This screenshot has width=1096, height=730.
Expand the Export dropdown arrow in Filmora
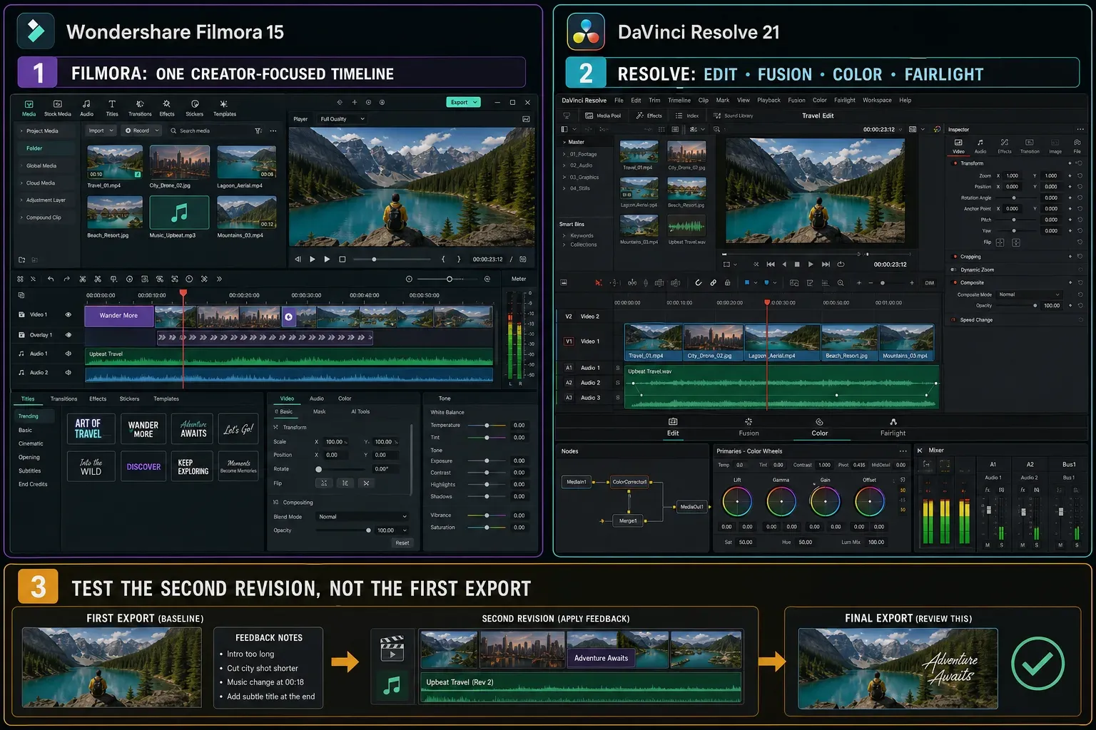[476, 103]
